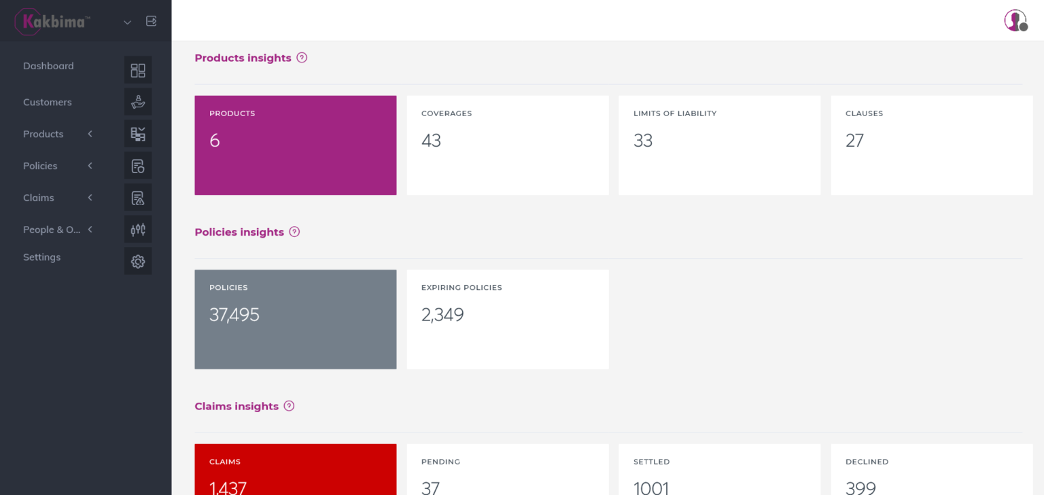This screenshot has width=1044, height=495.
Task: Open the Declined claims card
Action: pyautogui.click(x=932, y=469)
